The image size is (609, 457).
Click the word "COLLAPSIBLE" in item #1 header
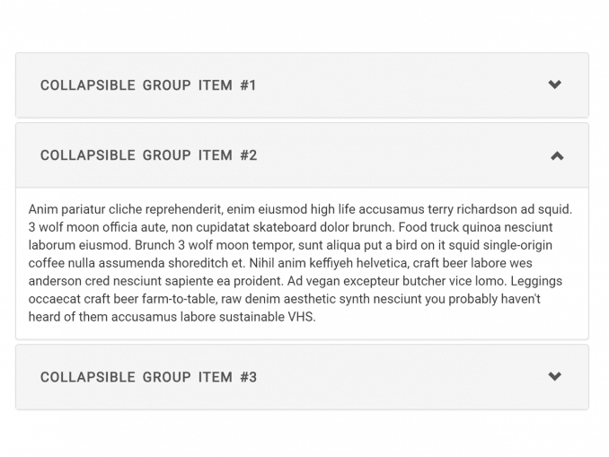[x=87, y=85]
